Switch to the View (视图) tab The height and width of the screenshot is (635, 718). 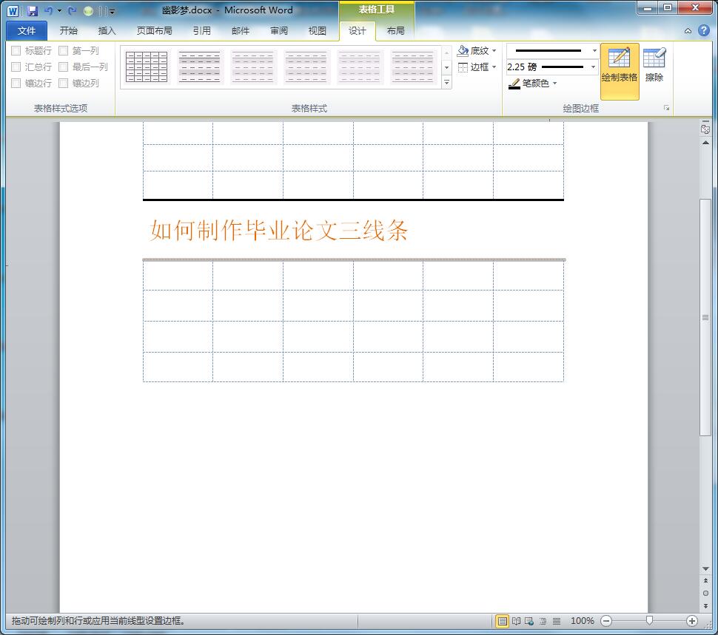pos(318,30)
